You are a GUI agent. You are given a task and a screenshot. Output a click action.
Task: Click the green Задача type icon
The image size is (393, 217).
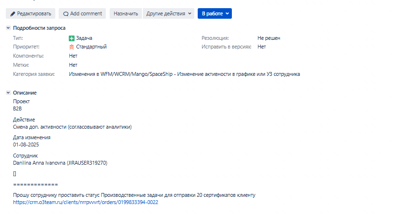point(72,38)
